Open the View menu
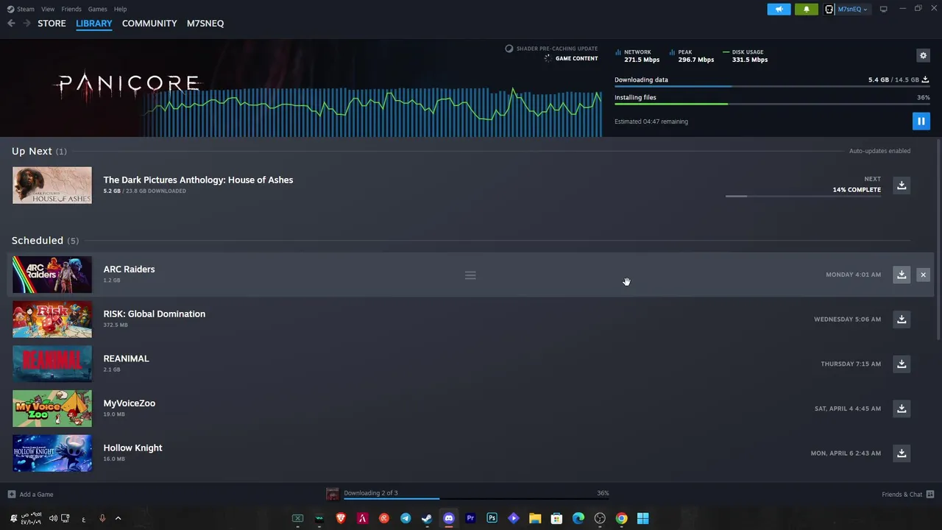The image size is (942, 530). 48,9
